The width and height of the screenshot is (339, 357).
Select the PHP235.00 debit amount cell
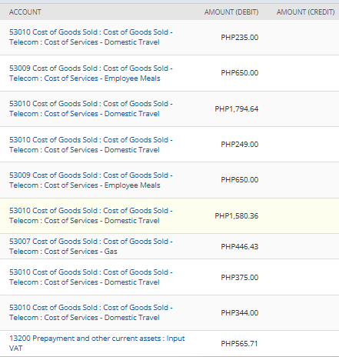click(240, 38)
